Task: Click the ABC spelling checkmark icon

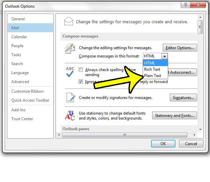Action: [x=70, y=72]
